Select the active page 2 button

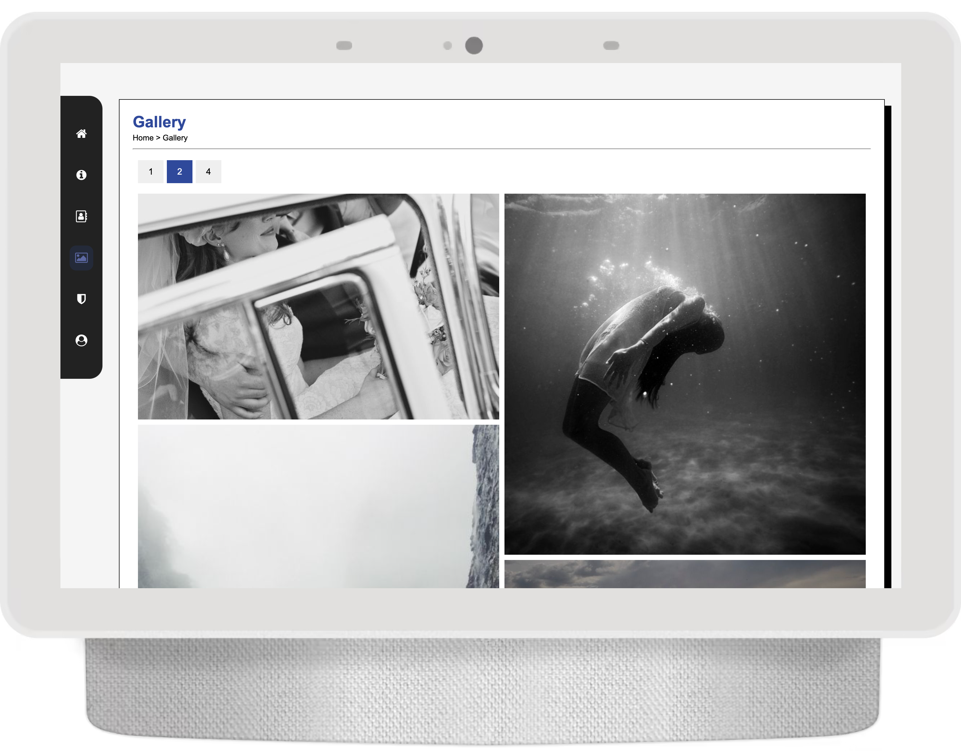click(x=180, y=171)
